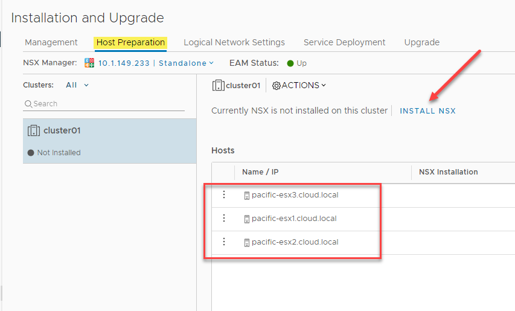The image size is (515, 311).
Task: Click the green EAM Status indicator
Action: pyautogui.click(x=290, y=63)
